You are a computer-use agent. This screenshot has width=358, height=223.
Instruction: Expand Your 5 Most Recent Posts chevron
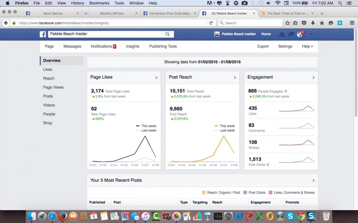pyautogui.click(x=314, y=181)
